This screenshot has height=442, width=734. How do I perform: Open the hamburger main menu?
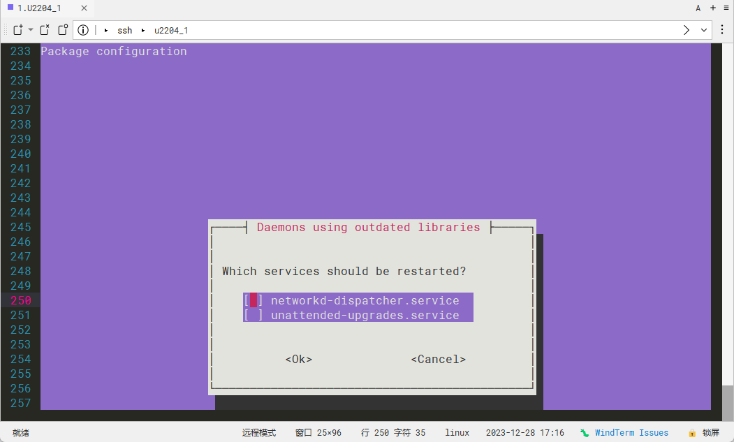tap(726, 8)
